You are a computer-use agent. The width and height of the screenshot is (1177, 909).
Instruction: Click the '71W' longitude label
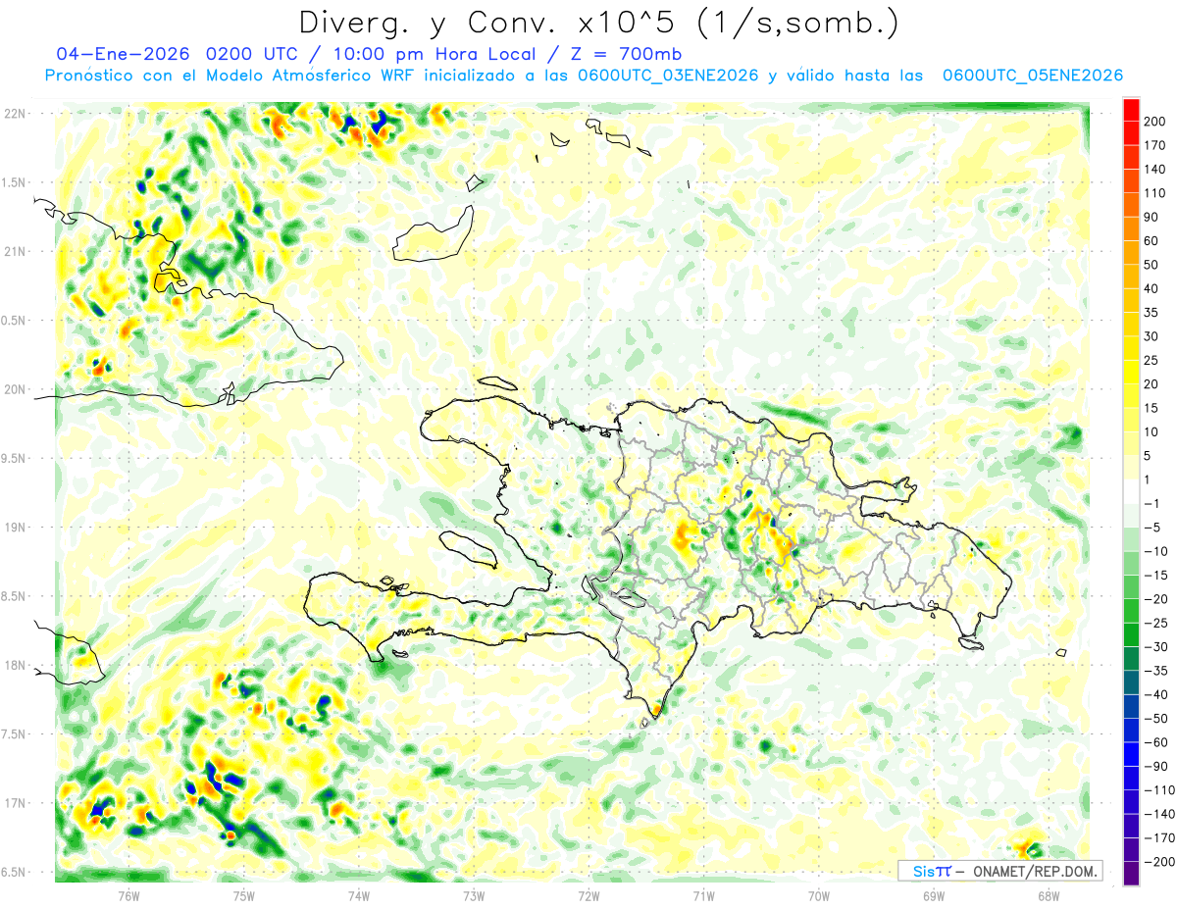click(703, 895)
